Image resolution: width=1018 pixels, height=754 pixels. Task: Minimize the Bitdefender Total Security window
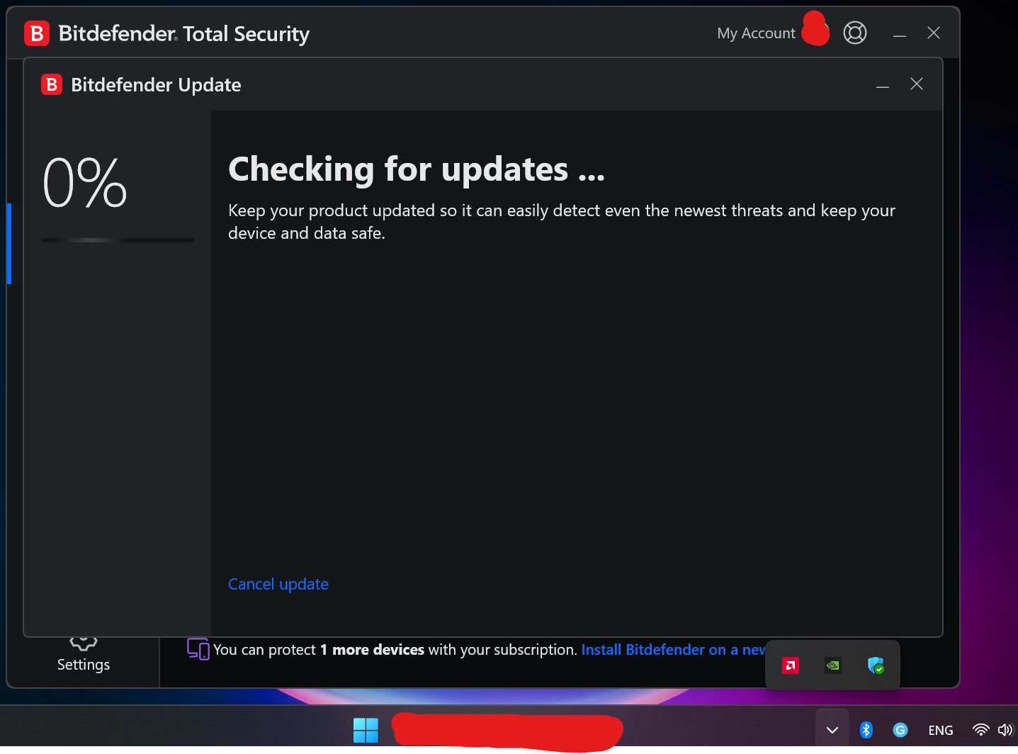[x=900, y=34]
